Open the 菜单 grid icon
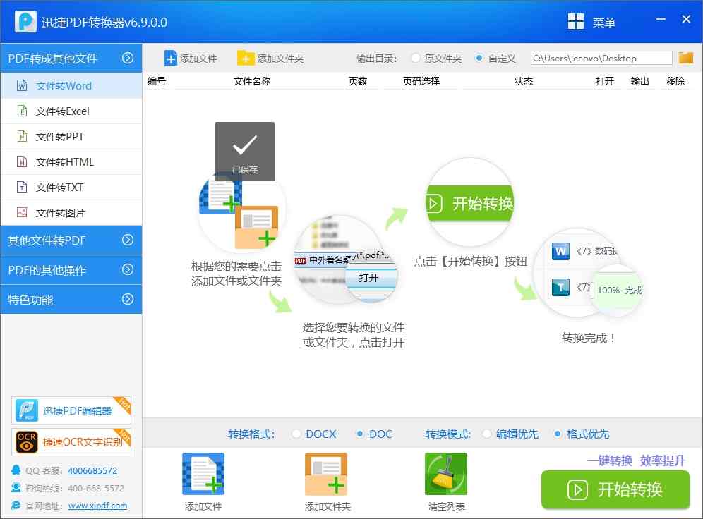703x519 pixels. [576, 21]
